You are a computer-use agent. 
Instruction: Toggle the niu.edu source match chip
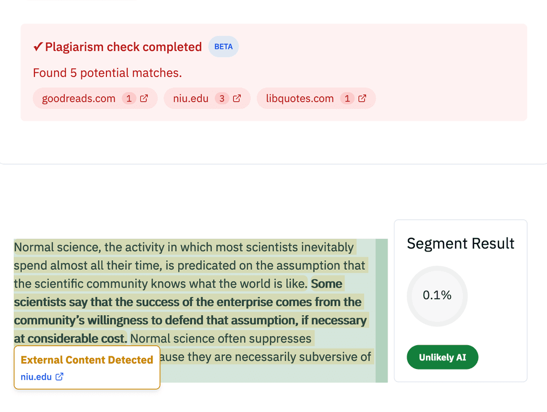pyautogui.click(x=191, y=98)
